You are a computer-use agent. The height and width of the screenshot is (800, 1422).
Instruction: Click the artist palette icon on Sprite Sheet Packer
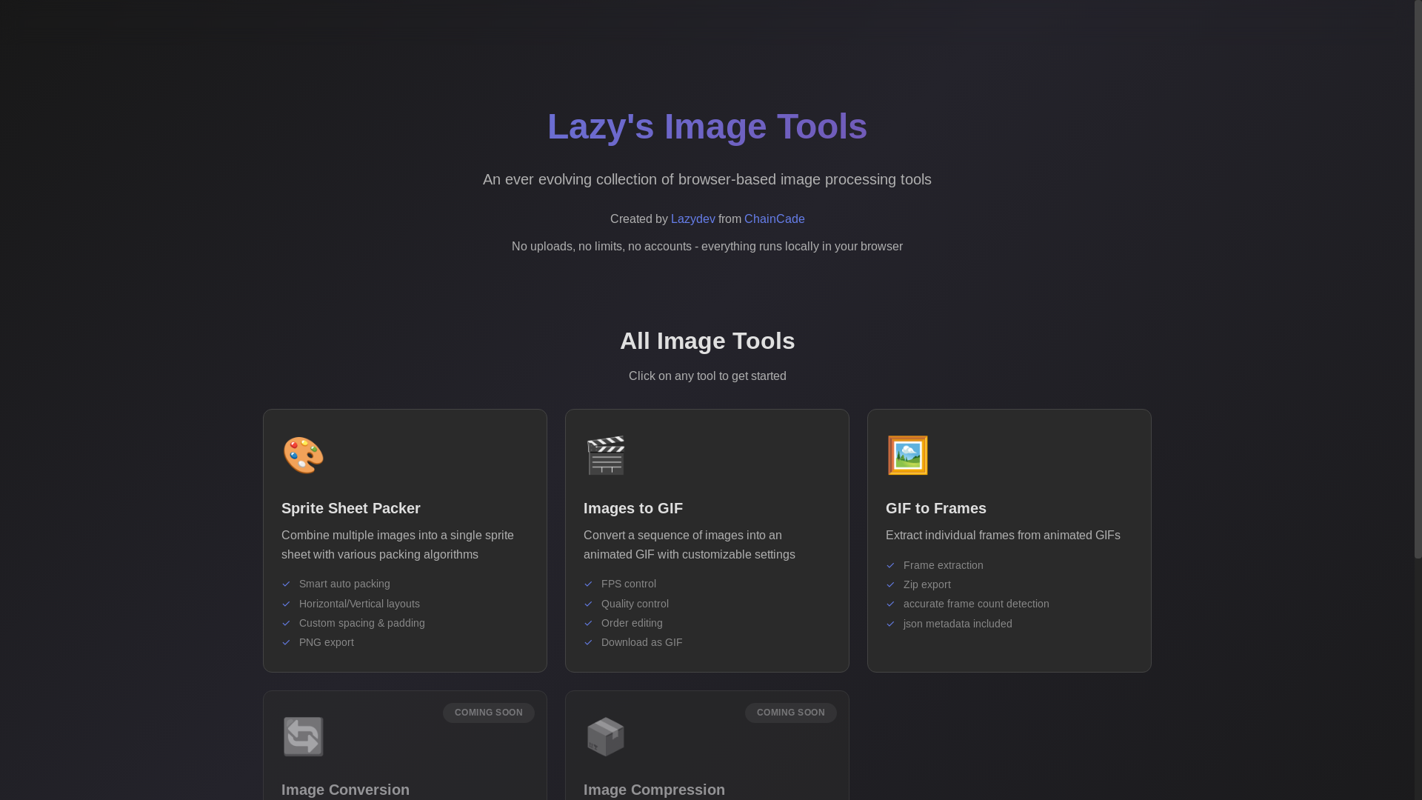[304, 455]
